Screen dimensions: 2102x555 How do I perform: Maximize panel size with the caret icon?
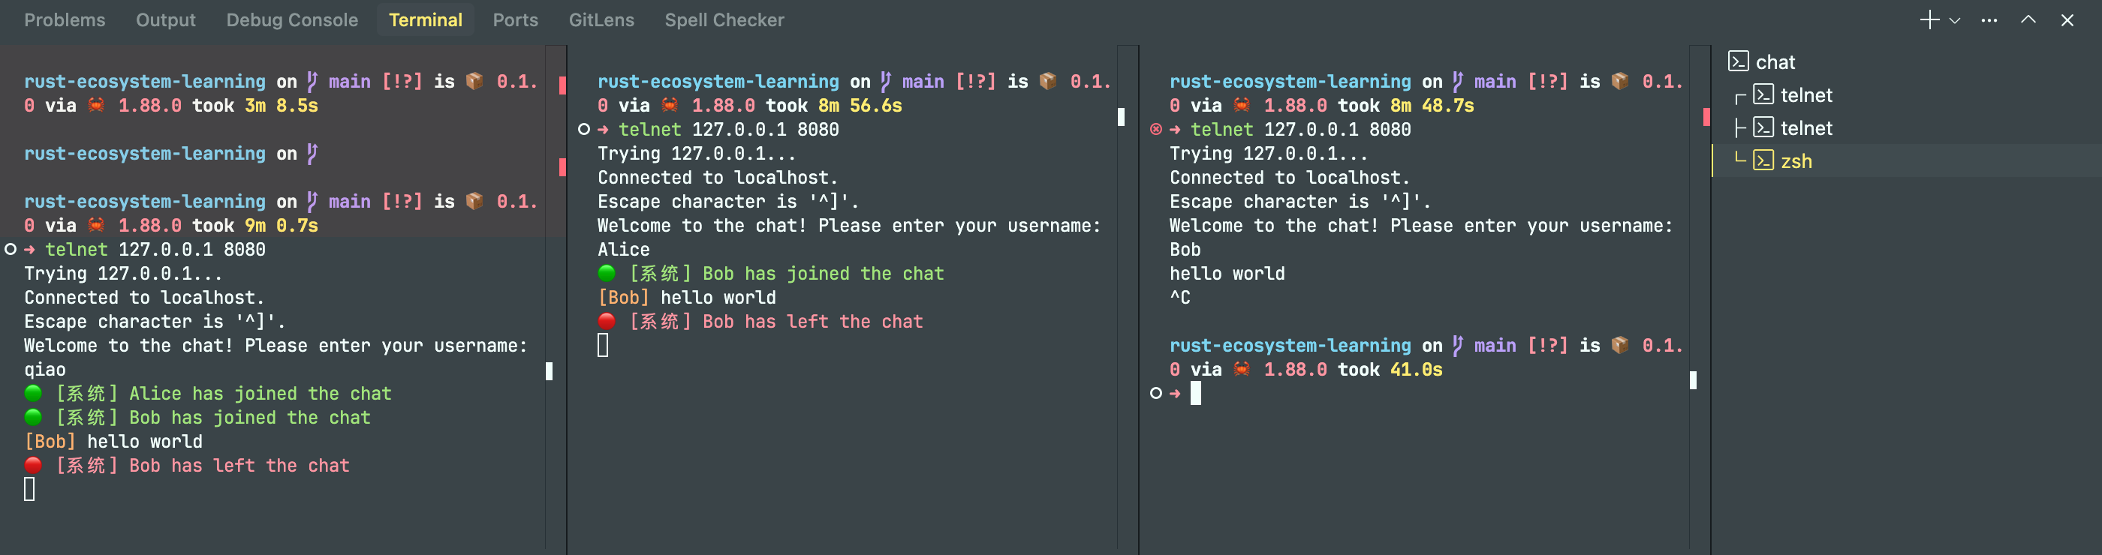pos(2028,20)
